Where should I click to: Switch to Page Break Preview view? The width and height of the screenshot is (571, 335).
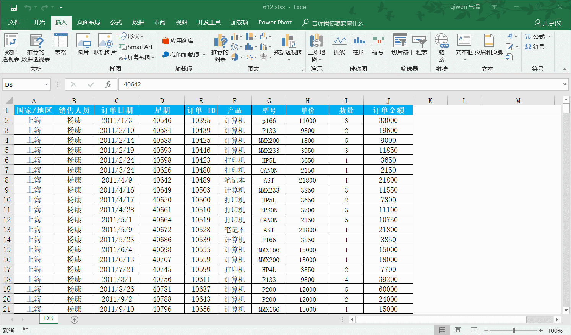click(474, 330)
